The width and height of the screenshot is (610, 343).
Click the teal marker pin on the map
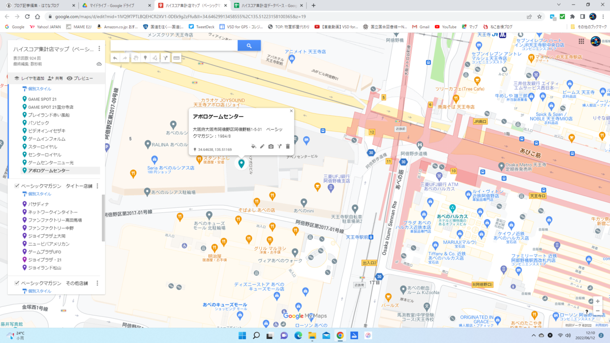241,164
